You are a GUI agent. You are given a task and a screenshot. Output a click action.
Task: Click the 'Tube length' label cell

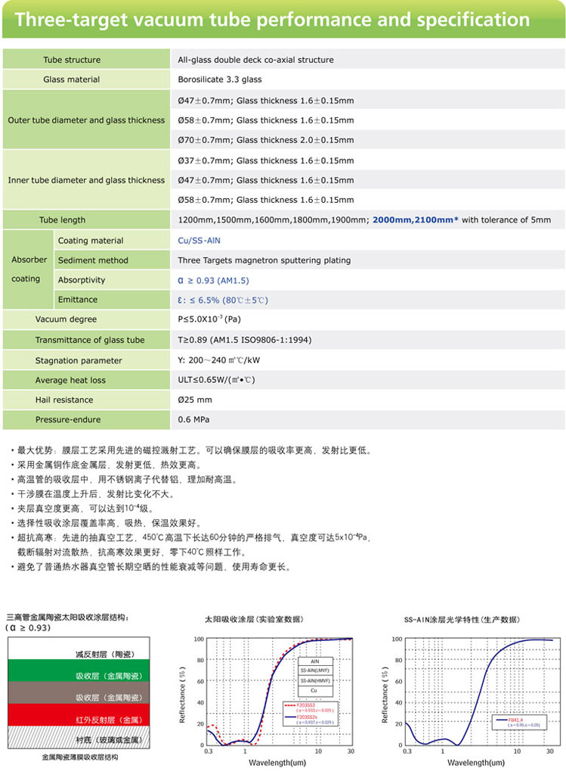pos(86,219)
